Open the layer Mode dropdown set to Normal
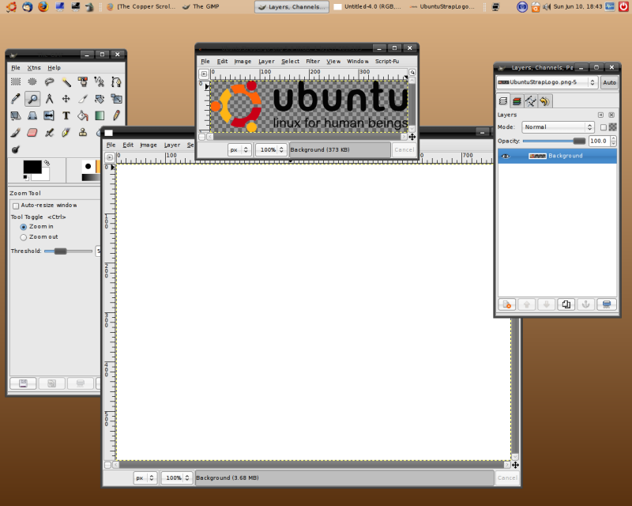The width and height of the screenshot is (632, 506). tap(558, 127)
